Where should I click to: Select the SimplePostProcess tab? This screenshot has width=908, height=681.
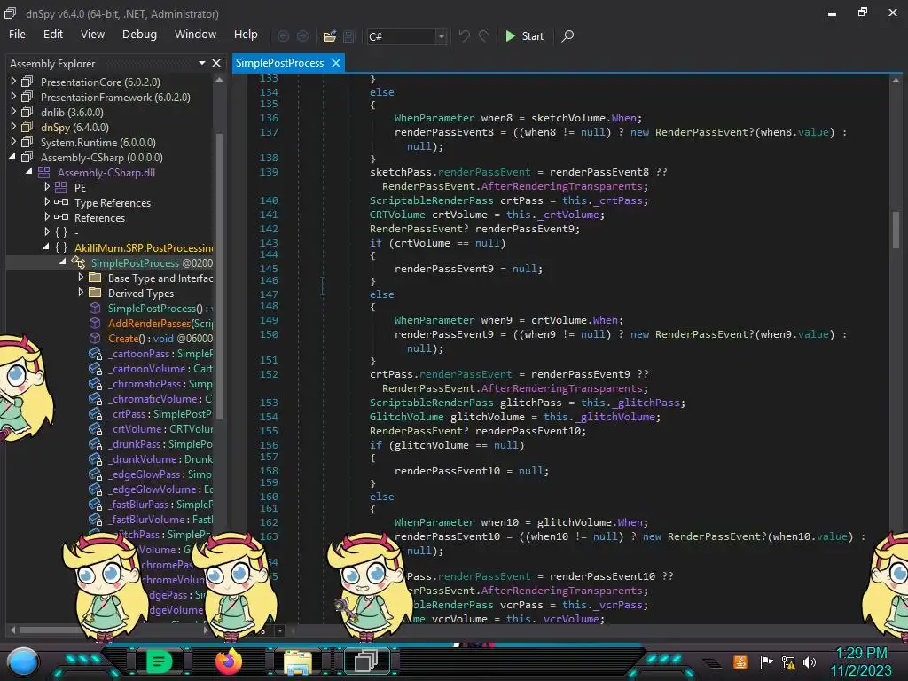coord(279,63)
